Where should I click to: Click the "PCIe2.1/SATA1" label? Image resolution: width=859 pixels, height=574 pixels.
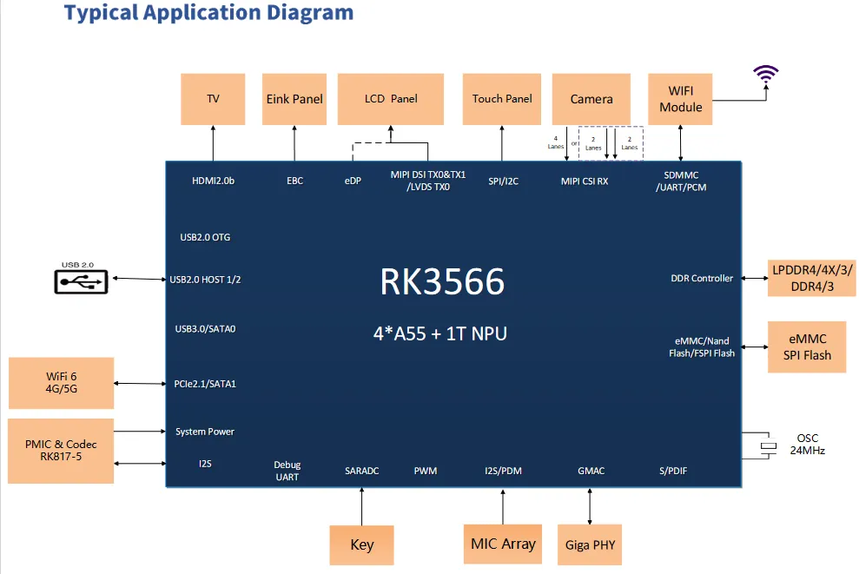pos(205,384)
